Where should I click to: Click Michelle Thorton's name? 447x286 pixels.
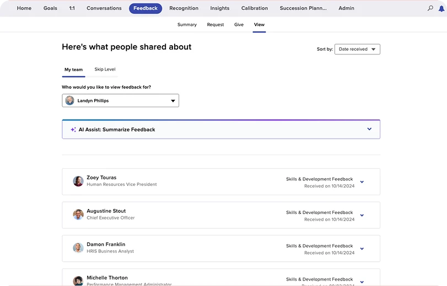point(107,278)
